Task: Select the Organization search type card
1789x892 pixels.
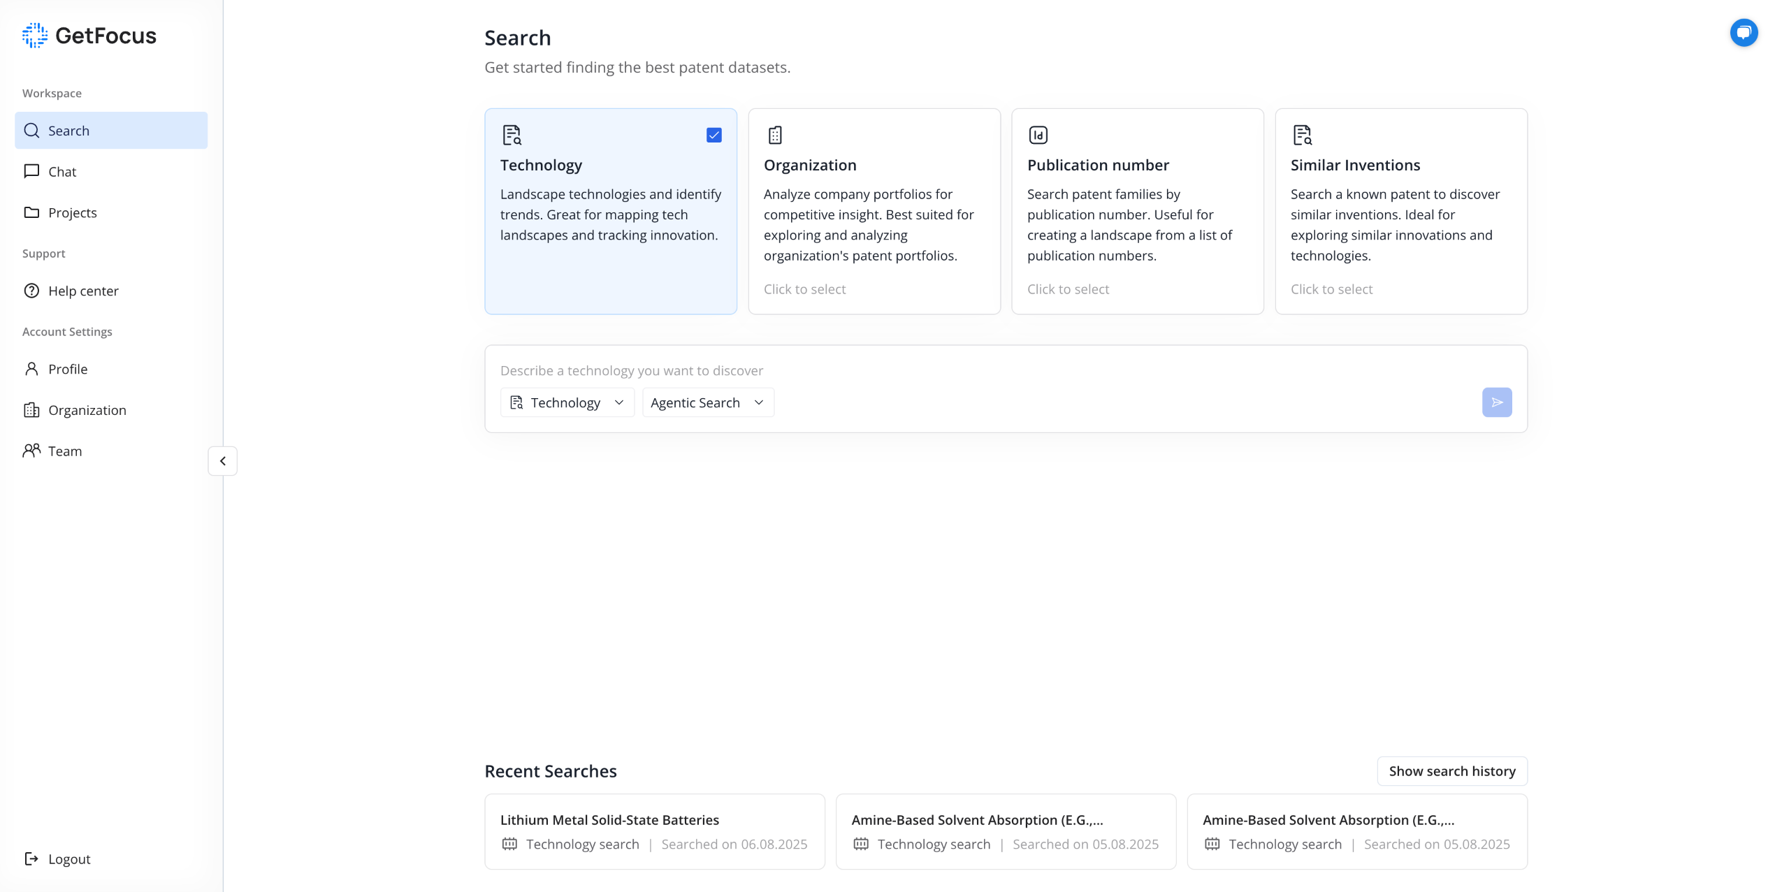Action: pyautogui.click(x=874, y=211)
